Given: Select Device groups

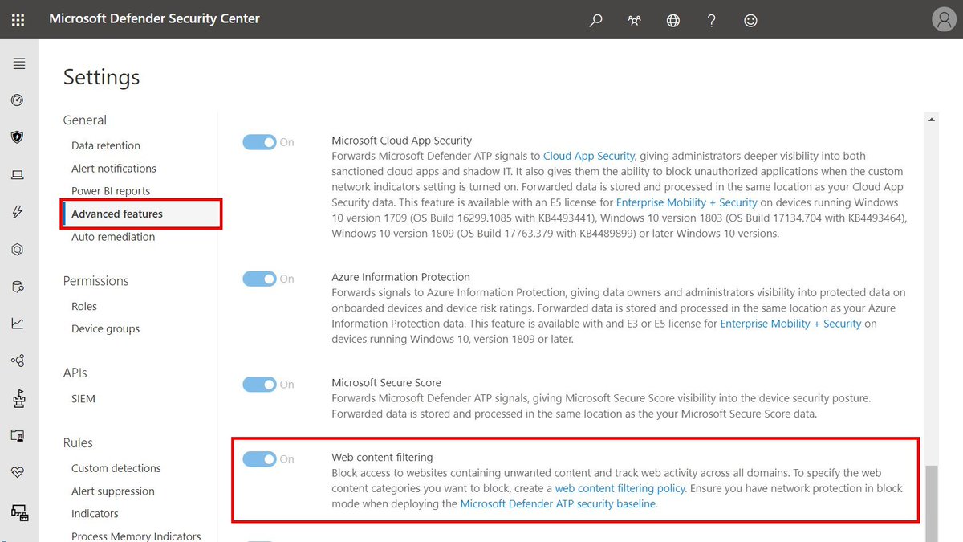Looking at the screenshot, I should coord(105,328).
